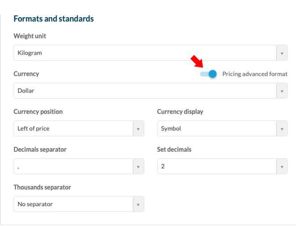Click the Currency position label
Image resolution: width=296 pixels, height=226 pixels.
click(x=38, y=112)
